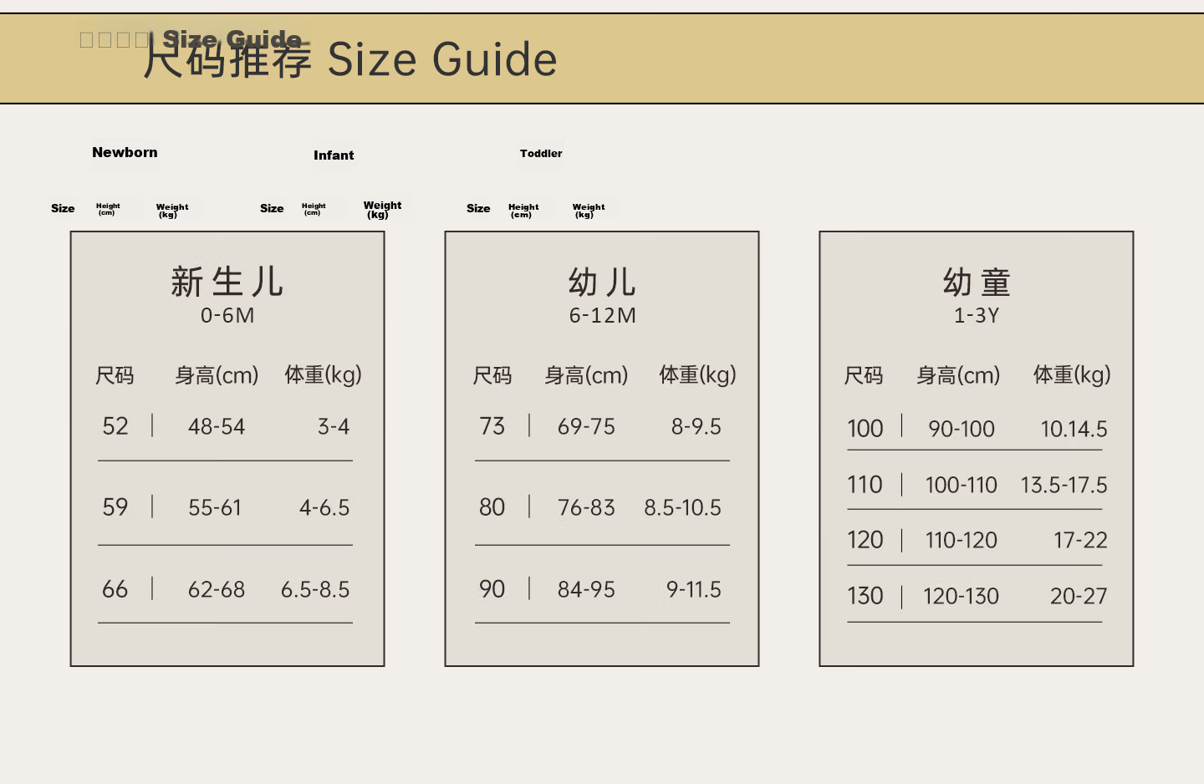Click the "6-12M" age range
Image resolution: width=1204 pixels, height=784 pixels.
click(x=603, y=315)
